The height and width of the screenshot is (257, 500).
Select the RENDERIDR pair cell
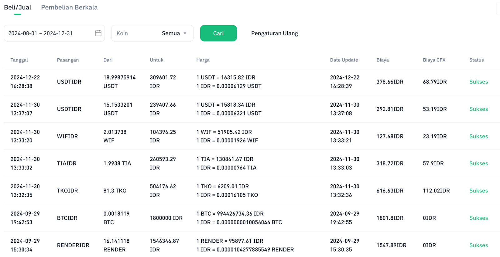[x=73, y=245]
